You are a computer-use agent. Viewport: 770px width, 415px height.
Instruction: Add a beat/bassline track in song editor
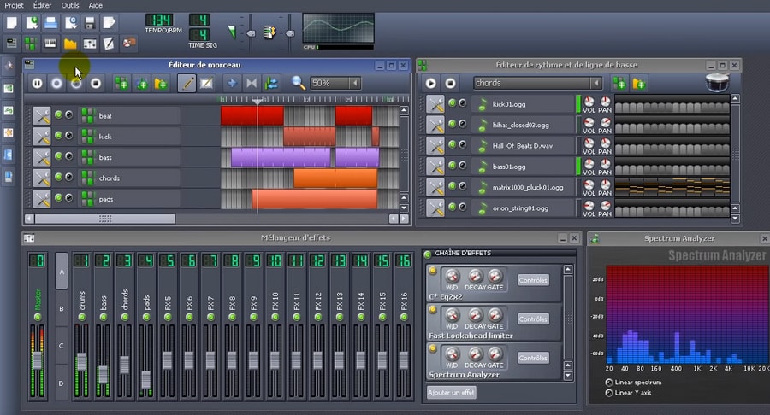(x=121, y=84)
